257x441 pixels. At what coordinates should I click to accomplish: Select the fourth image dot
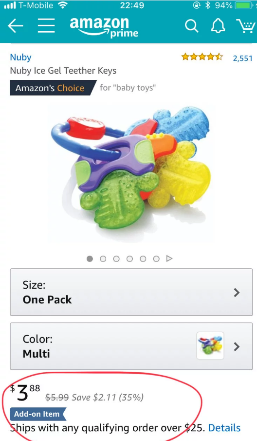(129, 259)
